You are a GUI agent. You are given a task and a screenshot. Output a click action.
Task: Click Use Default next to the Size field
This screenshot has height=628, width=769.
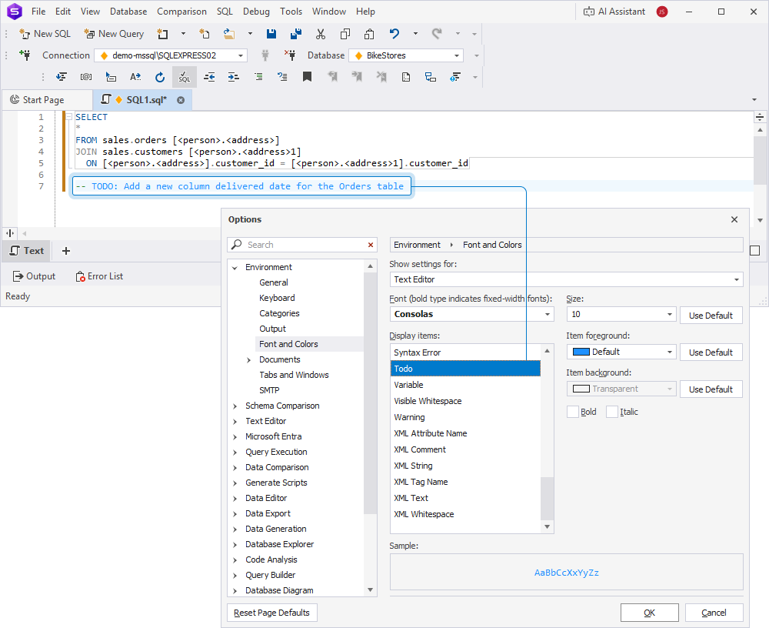click(711, 315)
